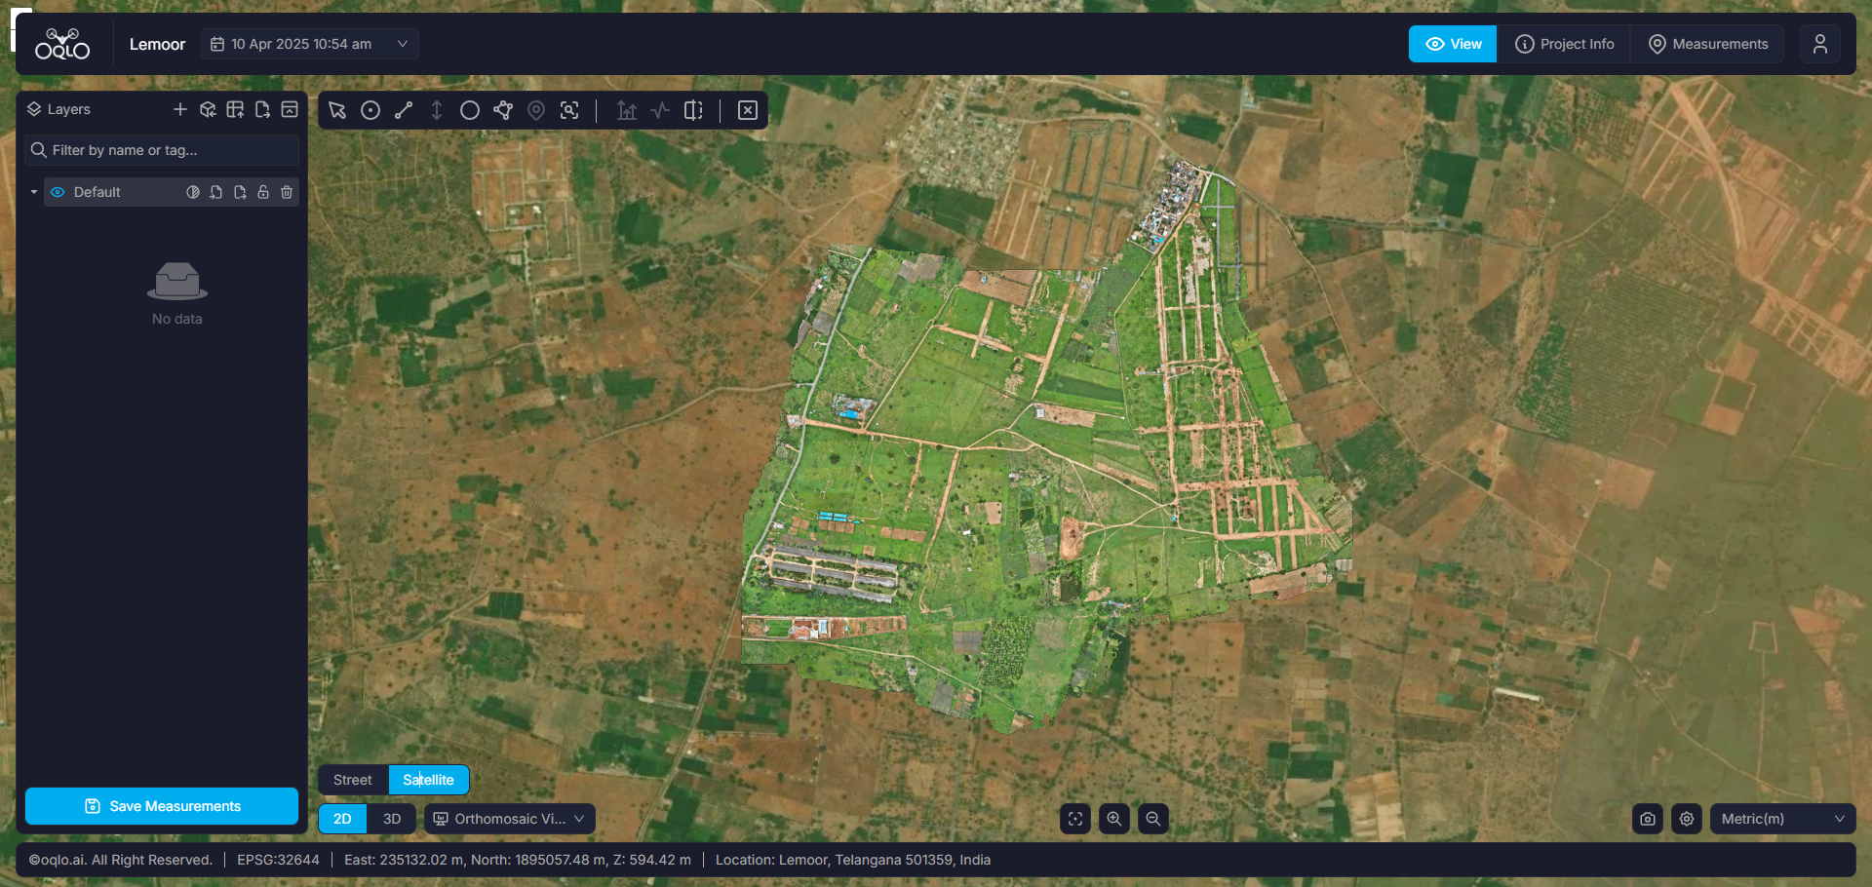Viewport: 1872px width, 887px height.
Task: Click the file export icon in Layers header
Action: (x=262, y=109)
